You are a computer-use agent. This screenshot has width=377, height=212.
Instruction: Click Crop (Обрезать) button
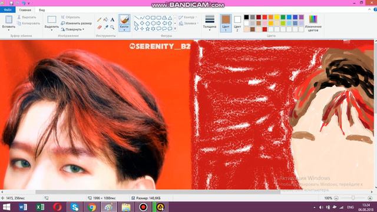[71, 17]
